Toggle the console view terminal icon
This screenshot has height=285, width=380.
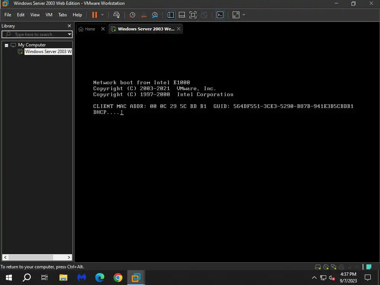pyautogui.click(x=220, y=15)
